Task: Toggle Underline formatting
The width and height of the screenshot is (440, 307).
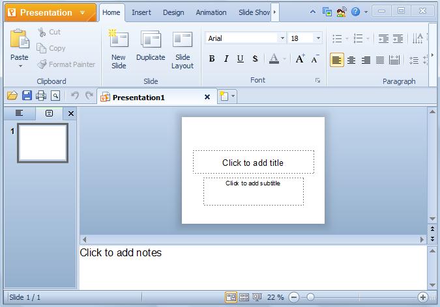Action: (x=240, y=59)
